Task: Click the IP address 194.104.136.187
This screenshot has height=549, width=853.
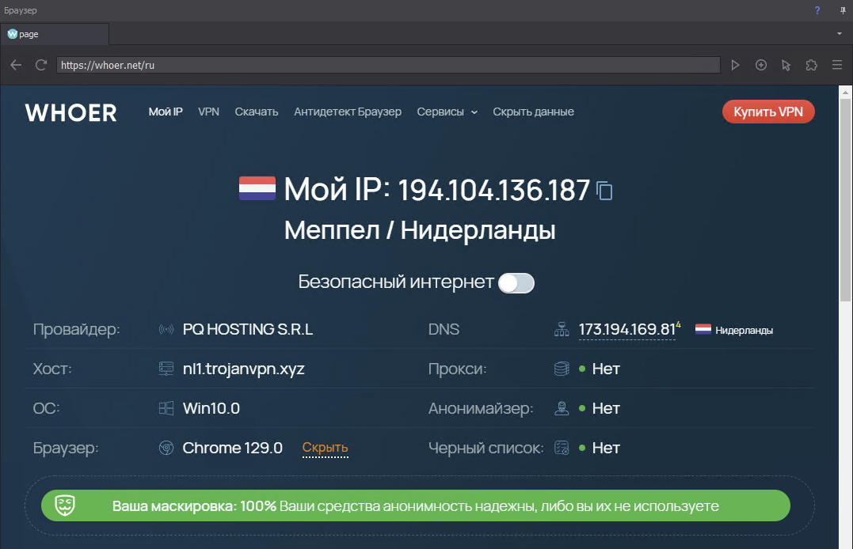Action: [494, 190]
